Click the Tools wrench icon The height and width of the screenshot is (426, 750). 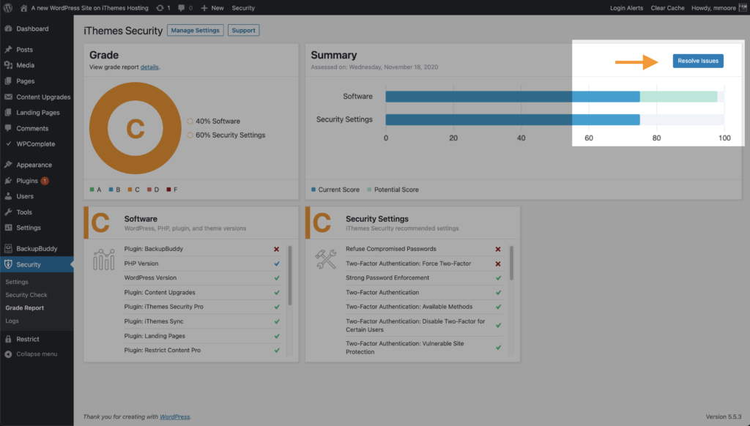point(8,212)
